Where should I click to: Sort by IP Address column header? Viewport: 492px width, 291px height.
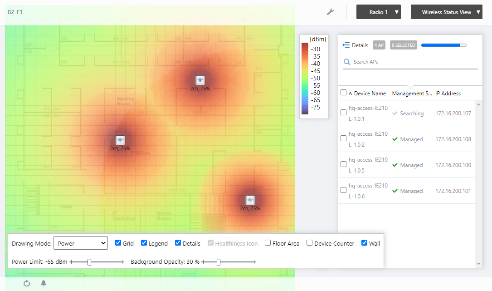click(x=448, y=94)
